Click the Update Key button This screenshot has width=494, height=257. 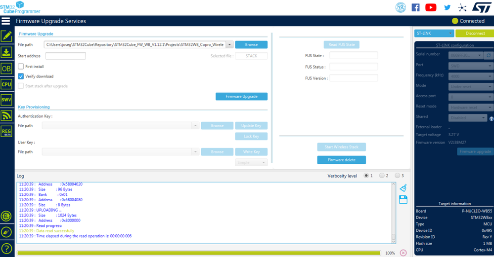tap(251, 126)
